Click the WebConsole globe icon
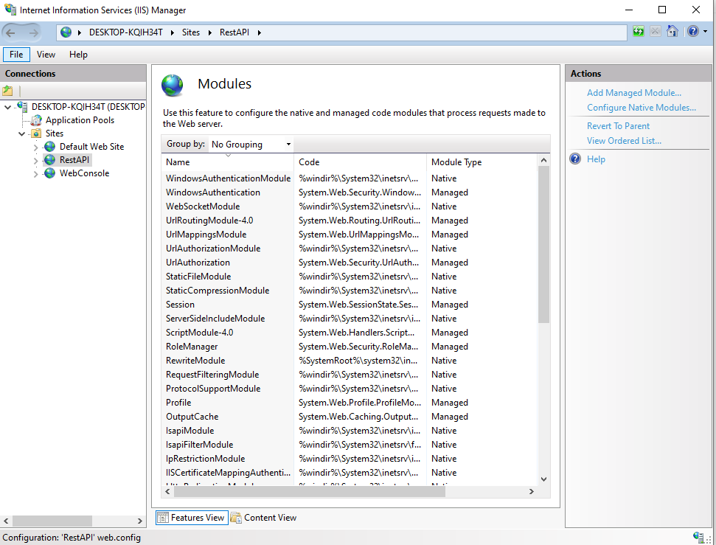Screen dimensions: 716x545 49,173
